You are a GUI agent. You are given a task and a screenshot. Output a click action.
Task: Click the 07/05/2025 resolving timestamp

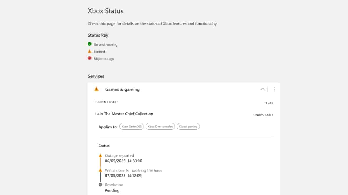[123, 175]
